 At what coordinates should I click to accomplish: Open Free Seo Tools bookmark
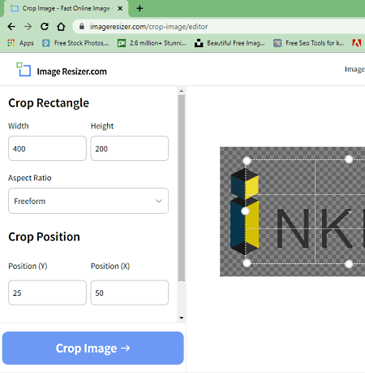click(x=308, y=43)
